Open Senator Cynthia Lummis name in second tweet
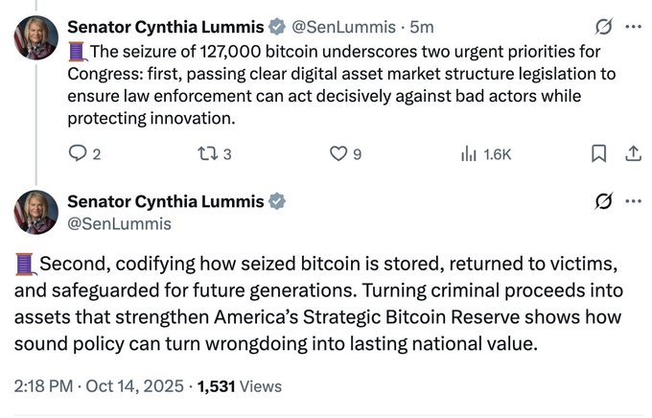652x418 pixels. 165,201
